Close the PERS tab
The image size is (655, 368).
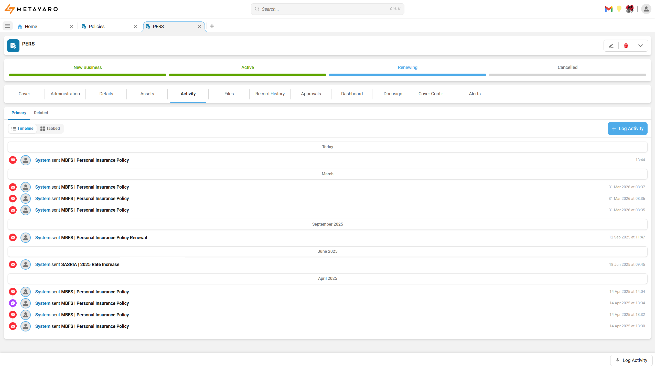click(199, 27)
